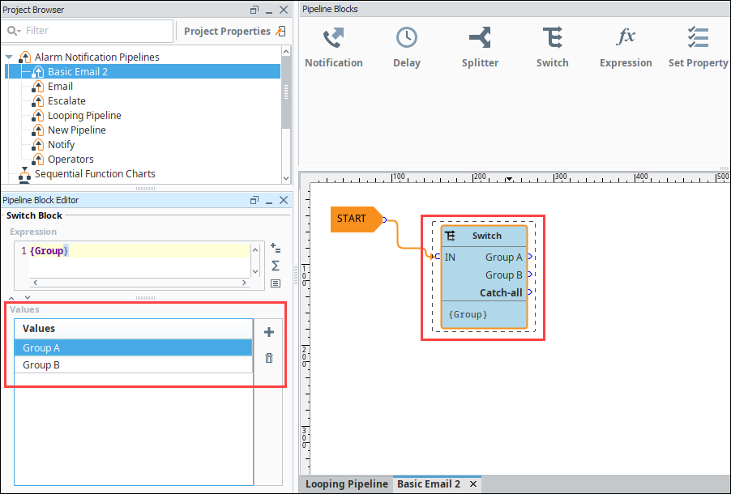The width and height of the screenshot is (731, 494).
Task: Delete selected value with trash icon
Action: coord(269,358)
